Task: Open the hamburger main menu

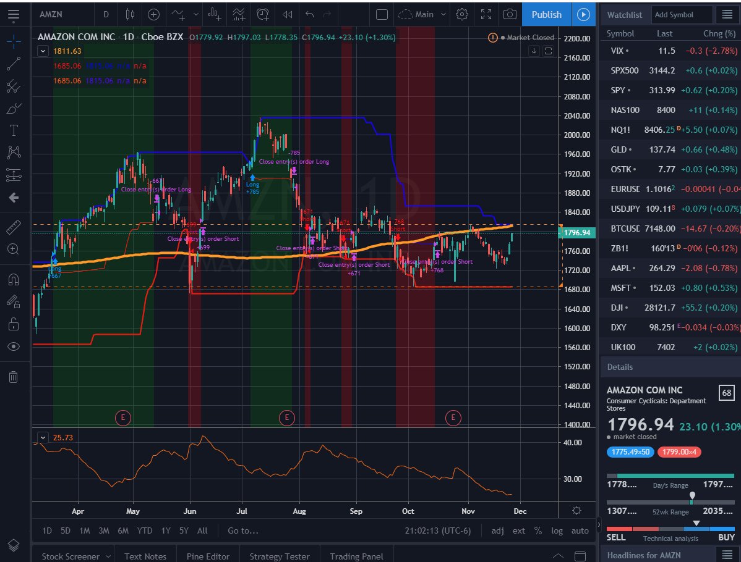Action: (x=13, y=15)
